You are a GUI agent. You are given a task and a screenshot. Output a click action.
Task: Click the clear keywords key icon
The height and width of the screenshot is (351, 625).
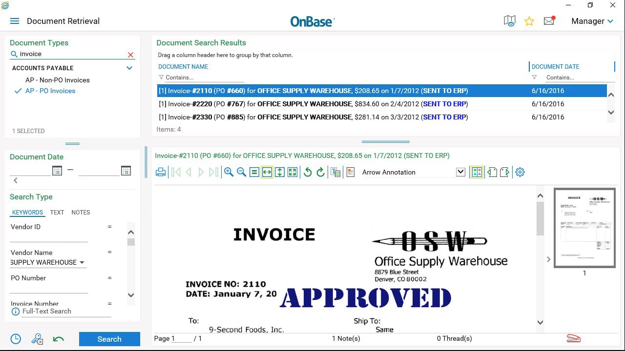[x=36, y=338]
